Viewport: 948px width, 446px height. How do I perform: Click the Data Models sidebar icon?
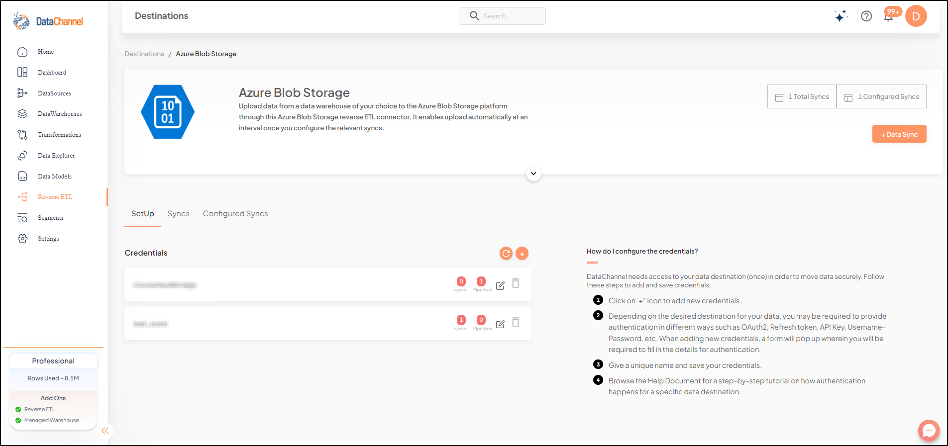(22, 176)
